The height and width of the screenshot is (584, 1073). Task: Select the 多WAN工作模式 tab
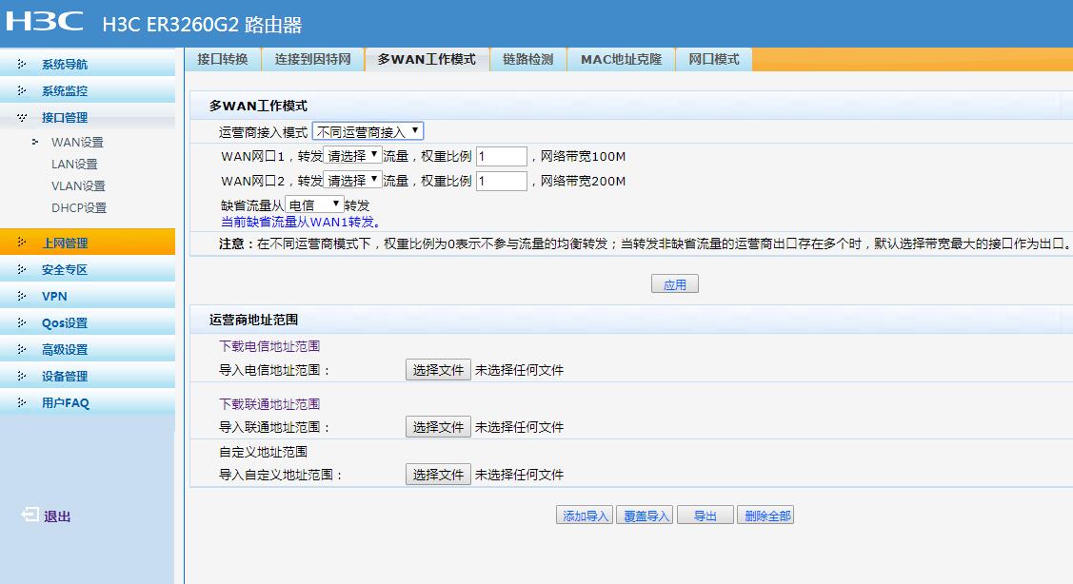pyautogui.click(x=427, y=60)
